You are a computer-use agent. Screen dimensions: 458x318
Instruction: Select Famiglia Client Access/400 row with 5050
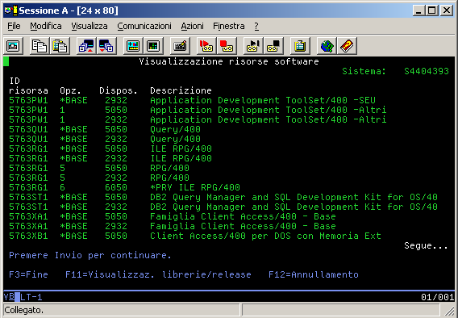tap(173, 216)
